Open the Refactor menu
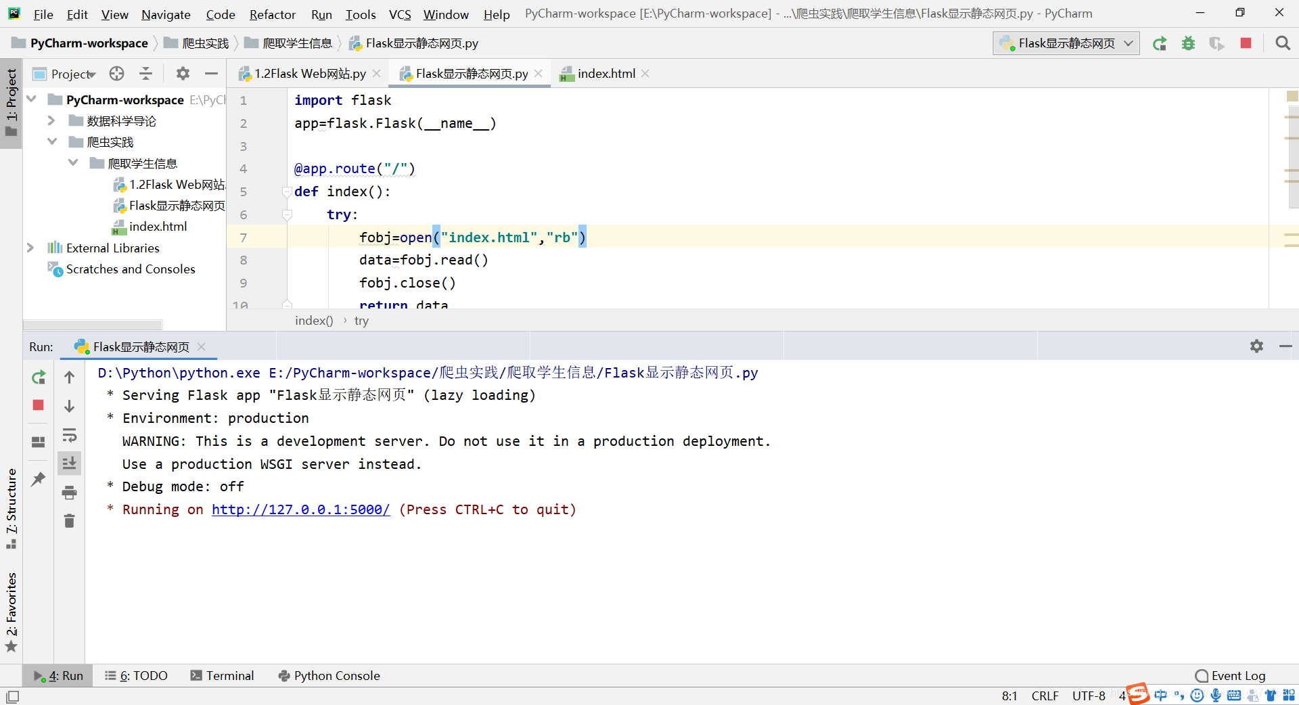Image resolution: width=1299 pixels, height=705 pixels. click(x=272, y=14)
